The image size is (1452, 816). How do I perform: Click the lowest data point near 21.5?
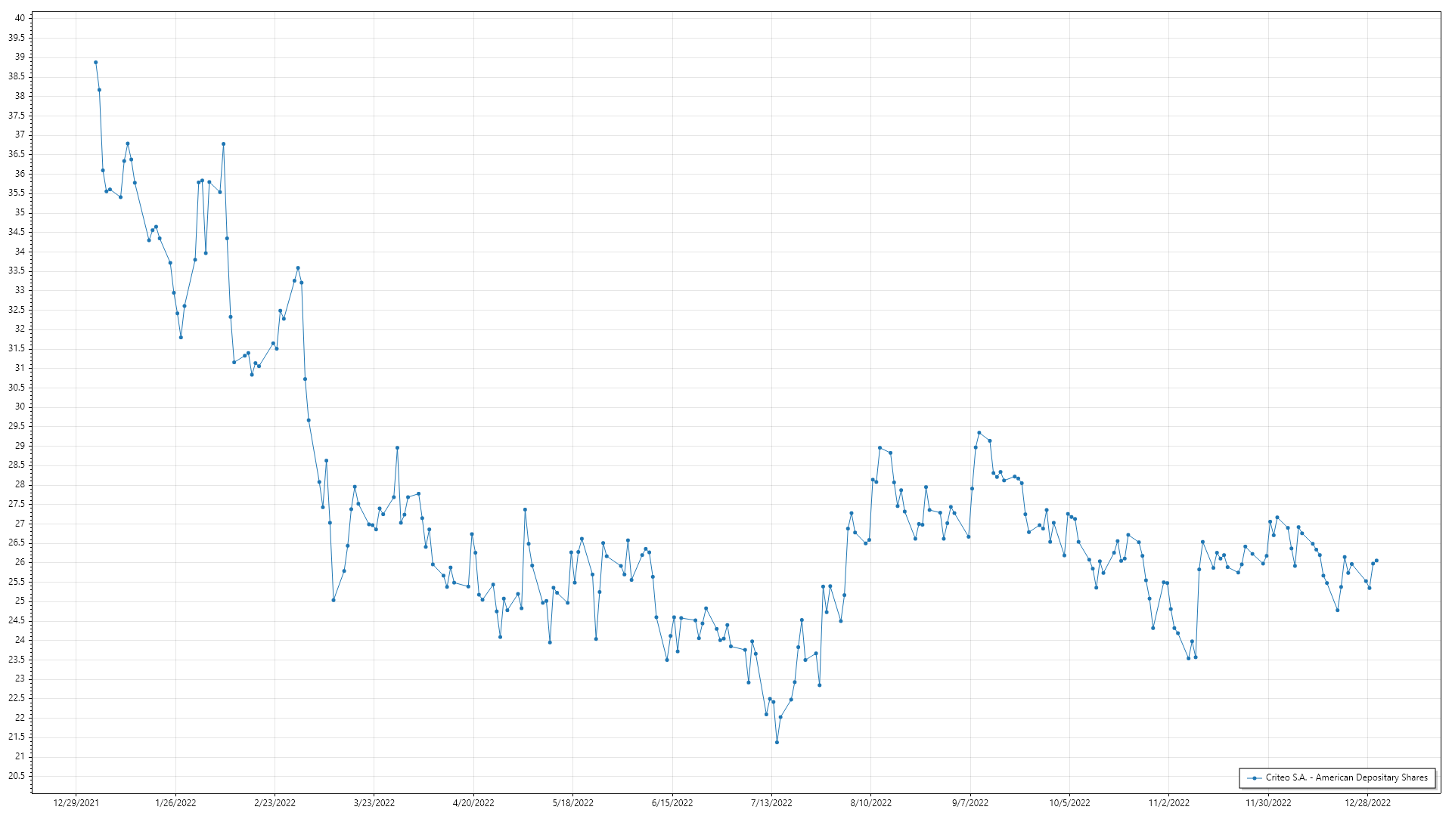[x=777, y=743]
